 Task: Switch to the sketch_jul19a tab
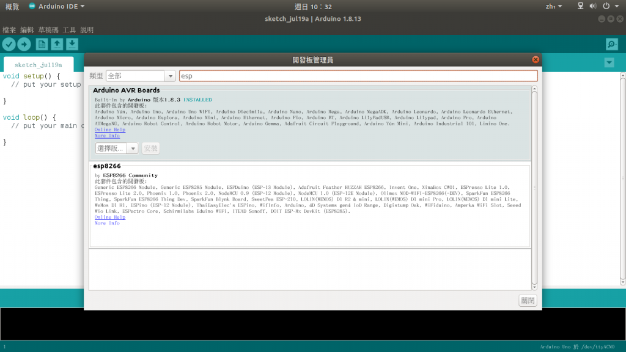[39, 65]
